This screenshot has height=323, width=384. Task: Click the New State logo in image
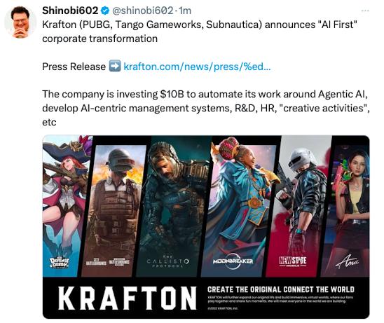tap(293, 261)
